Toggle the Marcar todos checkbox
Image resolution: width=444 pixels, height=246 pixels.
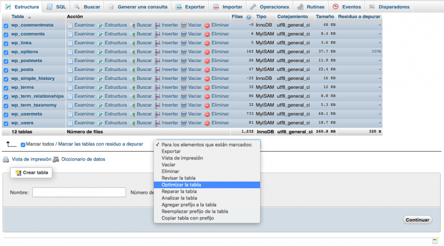point(23,145)
